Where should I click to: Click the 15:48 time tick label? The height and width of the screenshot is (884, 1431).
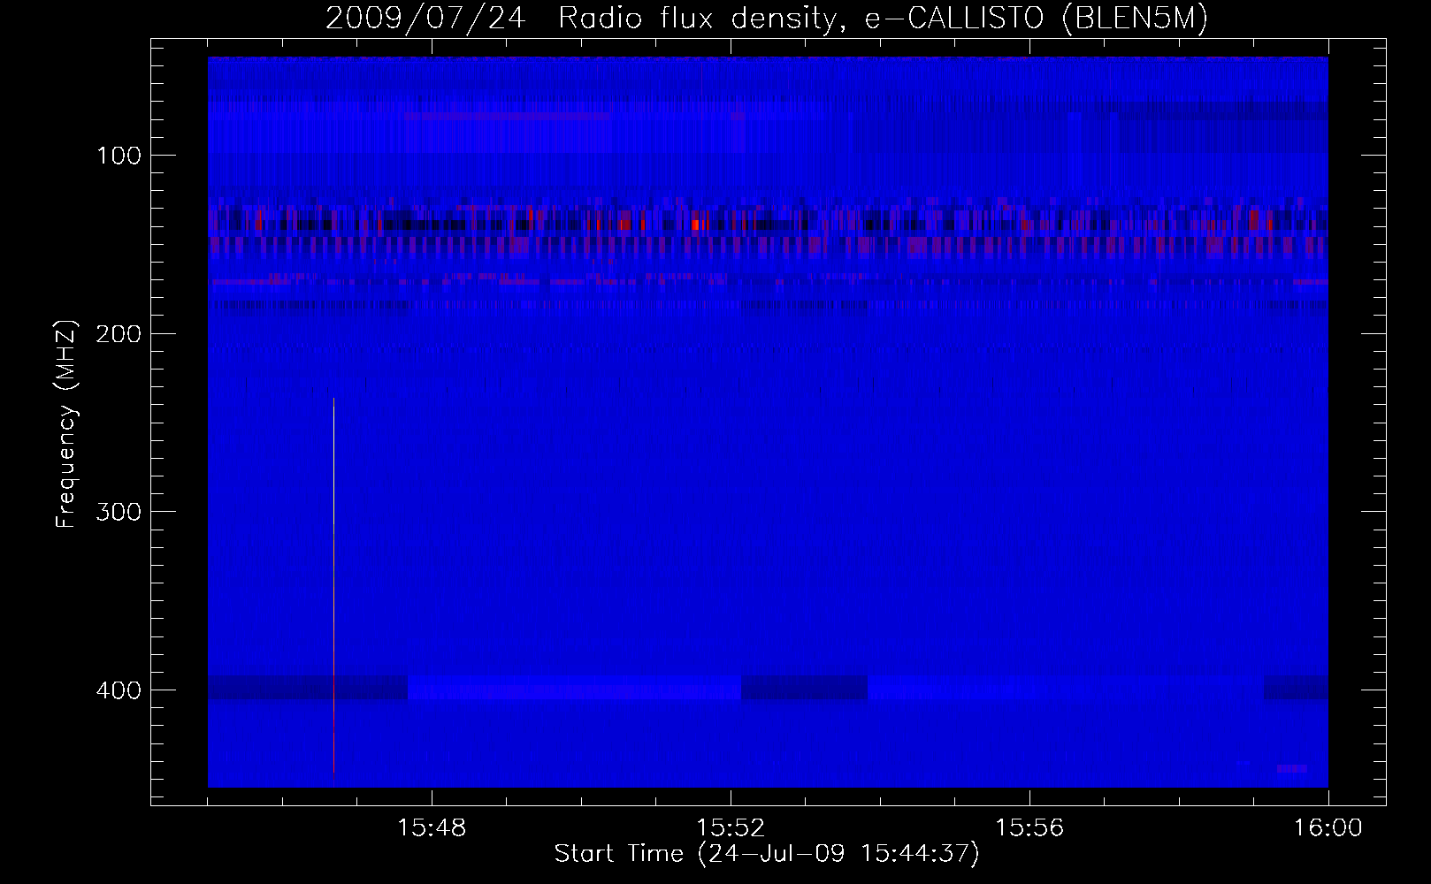432,828
